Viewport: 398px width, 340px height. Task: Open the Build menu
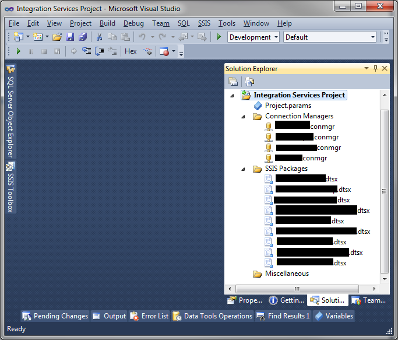click(107, 23)
